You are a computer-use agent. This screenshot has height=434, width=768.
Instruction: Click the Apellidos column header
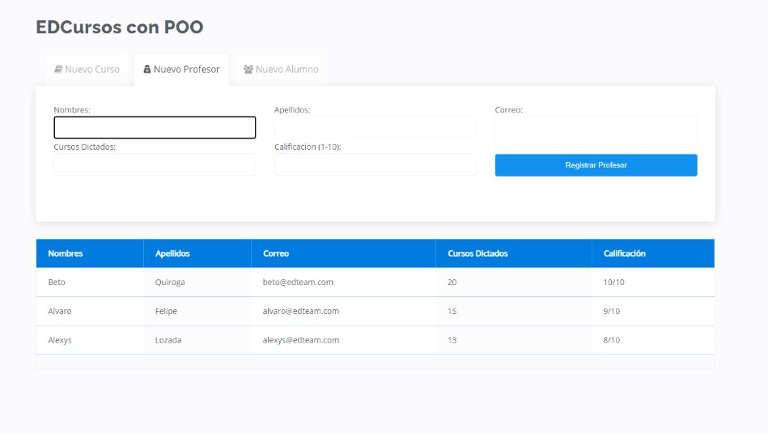(x=172, y=253)
